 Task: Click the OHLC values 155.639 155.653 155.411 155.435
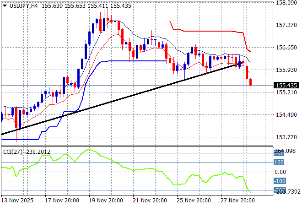pos(86,6)
